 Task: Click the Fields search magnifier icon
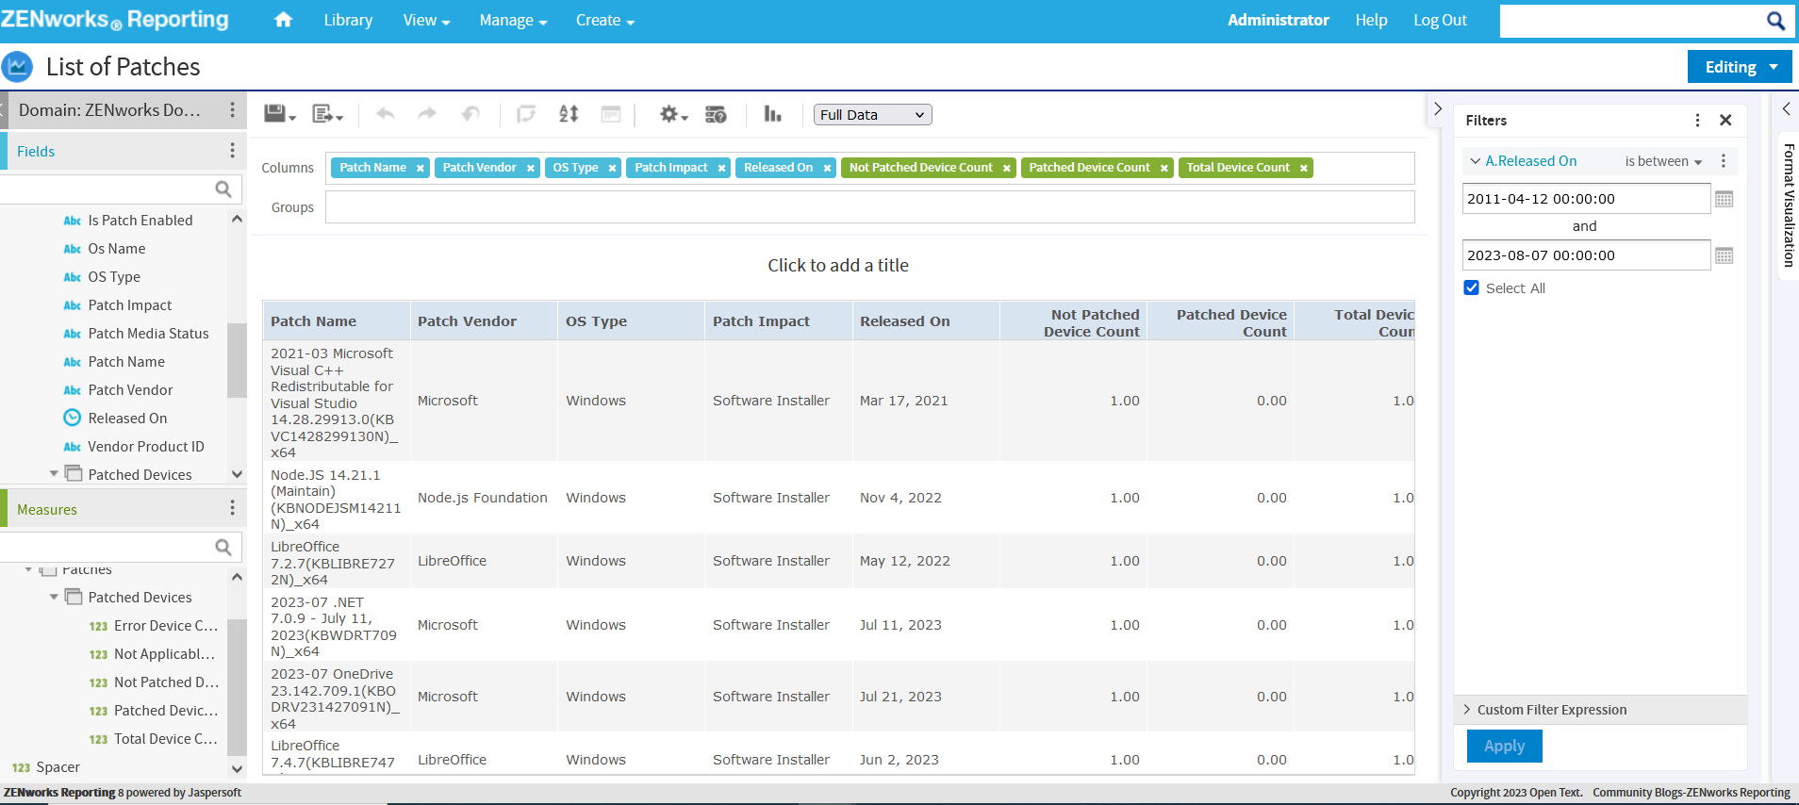[223, 189]
